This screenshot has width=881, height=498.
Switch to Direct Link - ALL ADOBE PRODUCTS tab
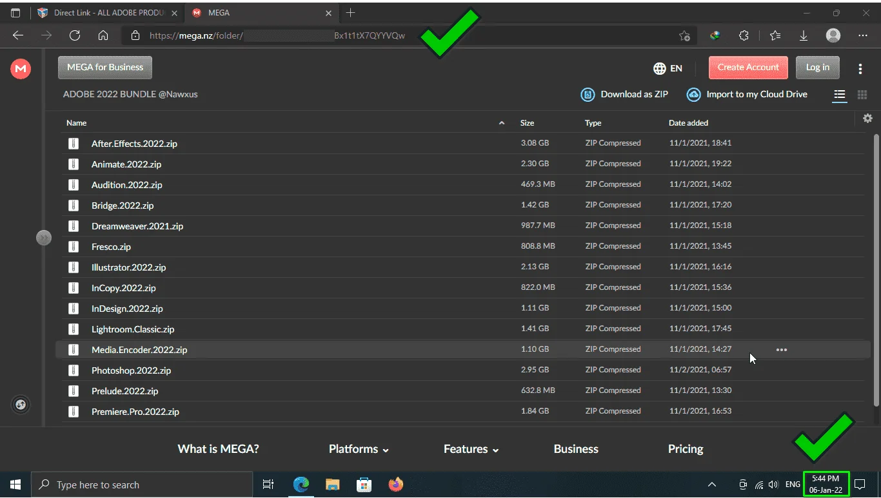tap(108, 13)
